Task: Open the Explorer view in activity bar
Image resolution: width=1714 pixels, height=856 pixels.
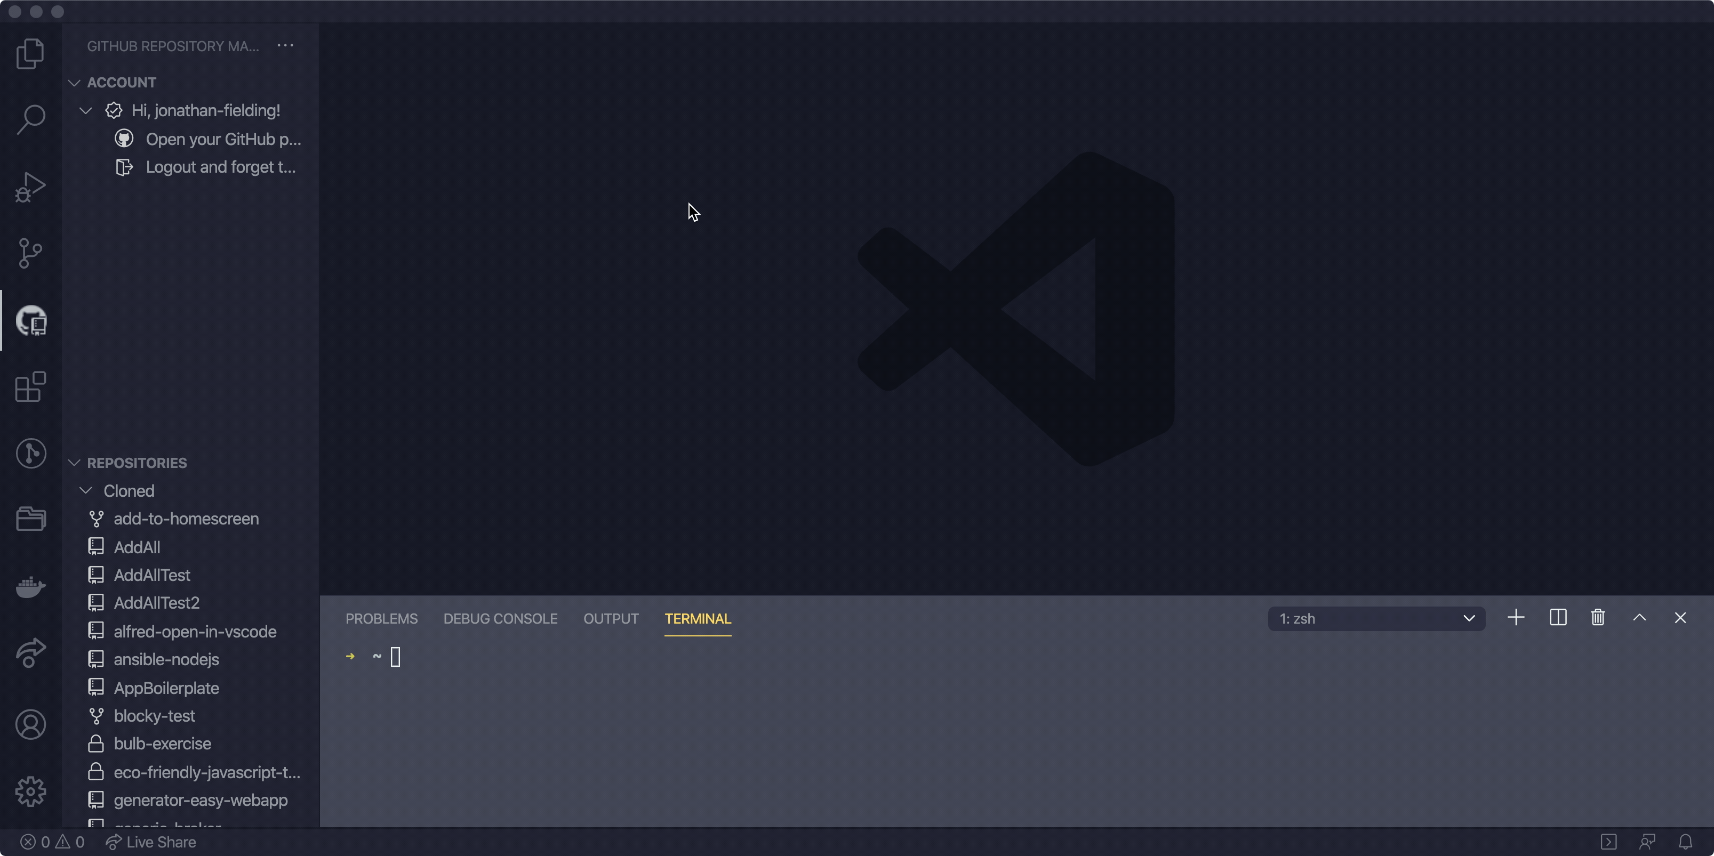Action: 30,54
